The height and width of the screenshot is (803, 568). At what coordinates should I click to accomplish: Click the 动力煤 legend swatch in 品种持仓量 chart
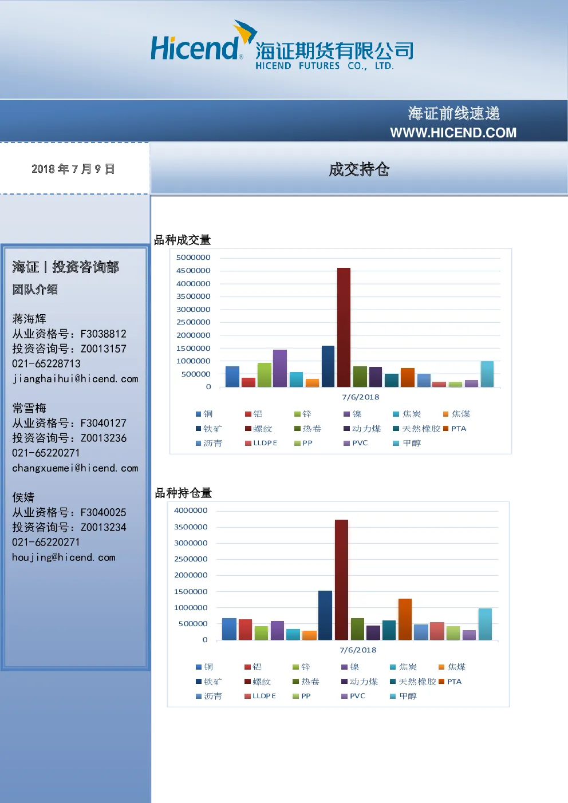(x=344, y=682)
